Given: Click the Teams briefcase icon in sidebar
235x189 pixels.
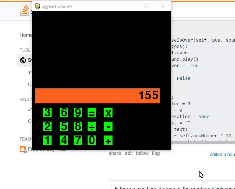Looking at the screenshot, I should pyautogui.click(x=23, y=149).
